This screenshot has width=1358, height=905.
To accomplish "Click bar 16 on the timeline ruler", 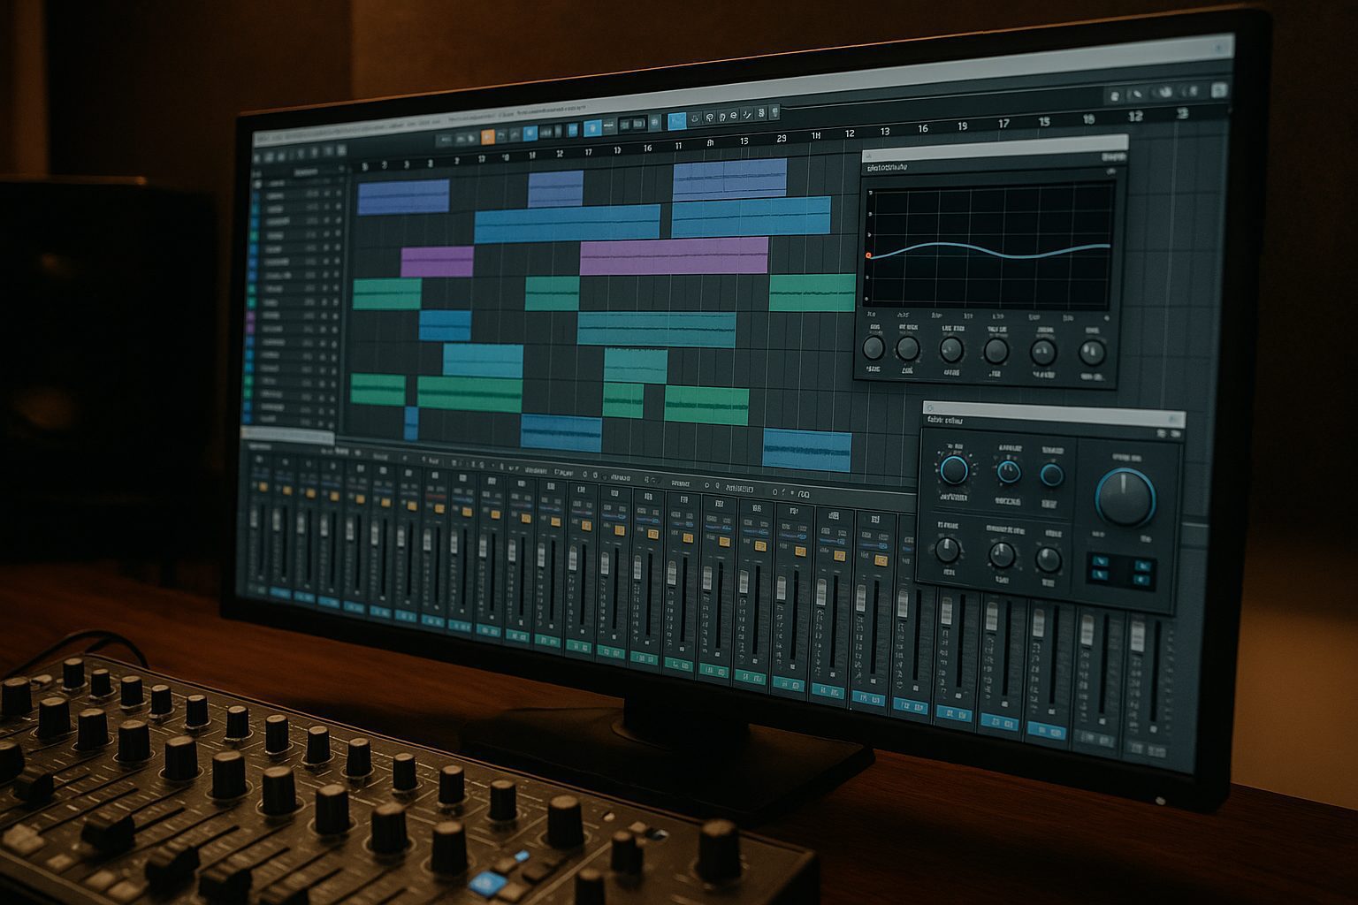I will [647, 148].
